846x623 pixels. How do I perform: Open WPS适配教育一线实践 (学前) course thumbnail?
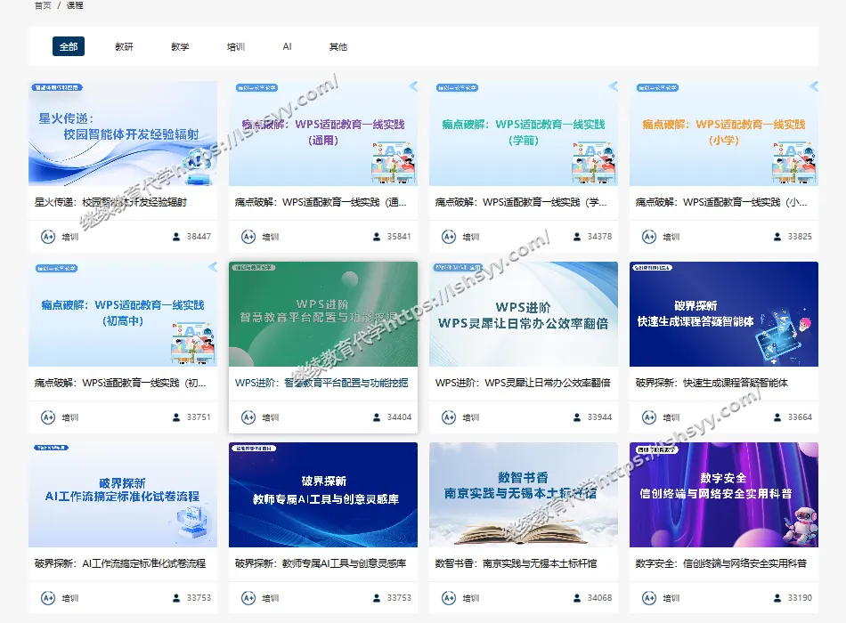[x=524, y=133]
